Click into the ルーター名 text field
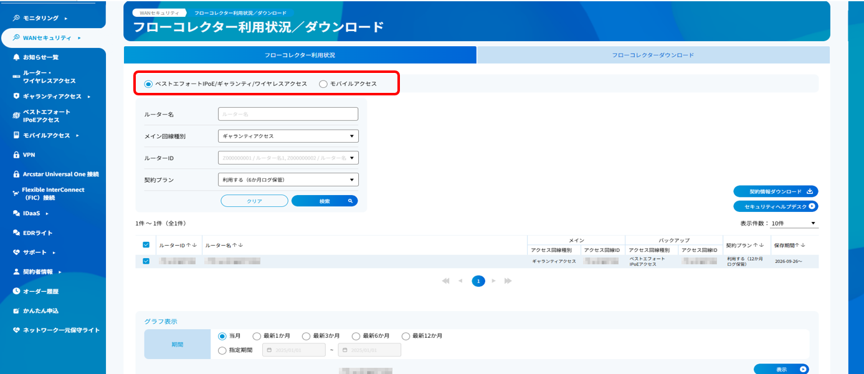The height and width of the screenshot is (374, 864). pos(288,114)
